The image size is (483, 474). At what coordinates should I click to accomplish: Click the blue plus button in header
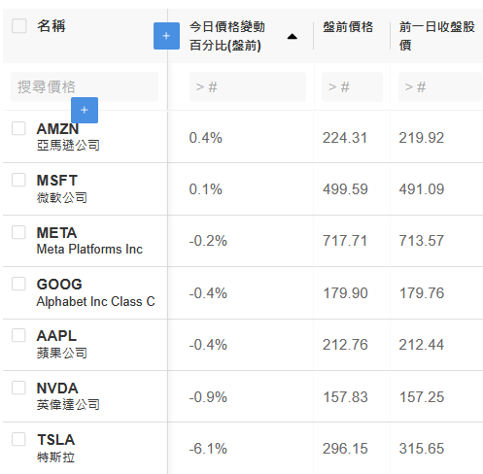click(166, 36)
